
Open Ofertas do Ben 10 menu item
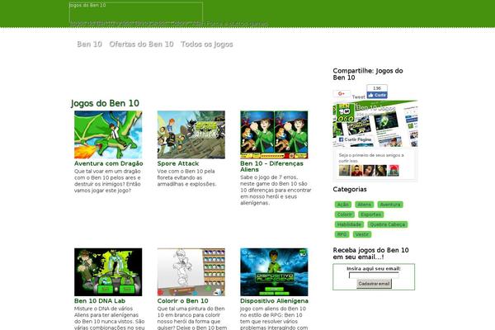tap(141, 45)
